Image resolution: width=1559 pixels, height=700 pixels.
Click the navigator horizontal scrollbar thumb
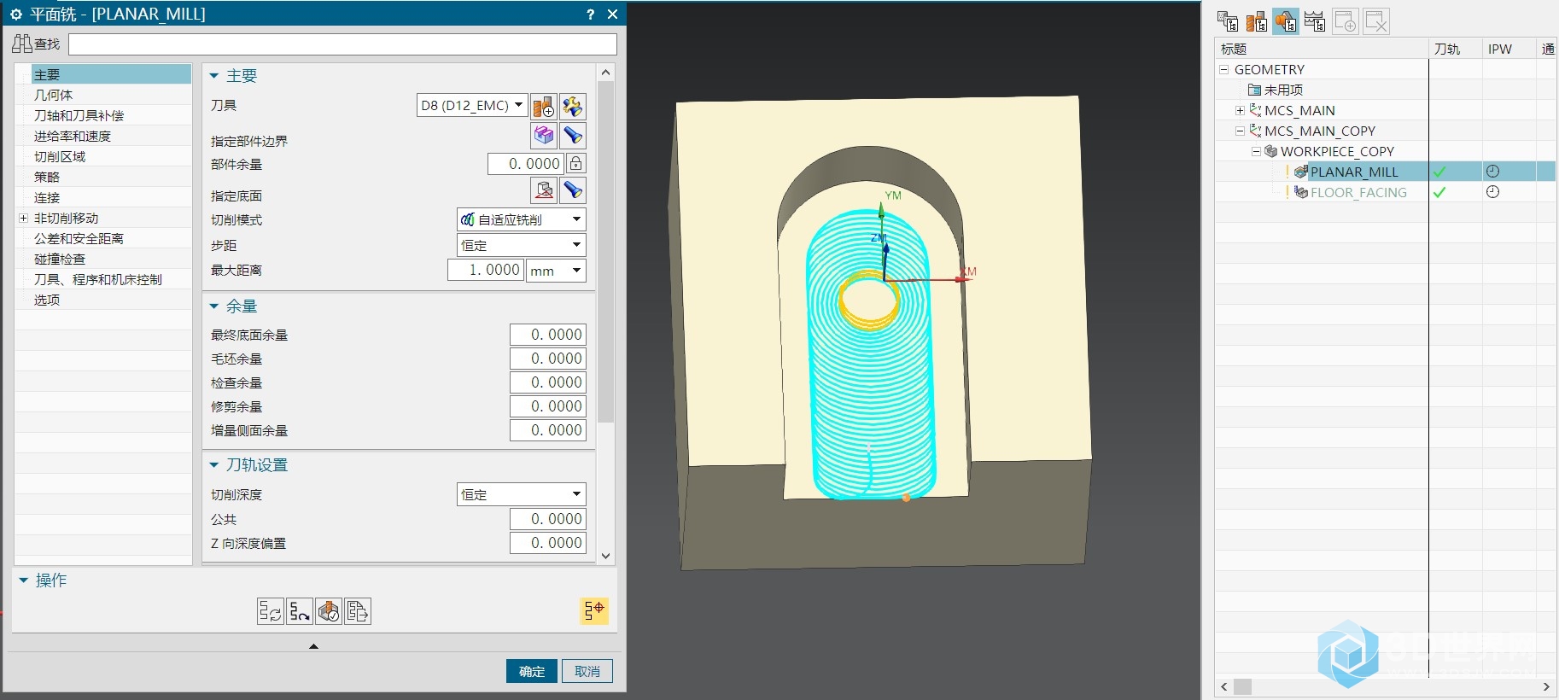point(1243,686)
